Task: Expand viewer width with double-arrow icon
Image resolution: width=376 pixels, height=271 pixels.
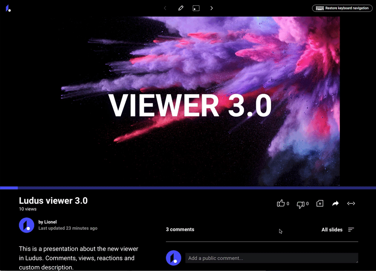Action: (351, 204)
